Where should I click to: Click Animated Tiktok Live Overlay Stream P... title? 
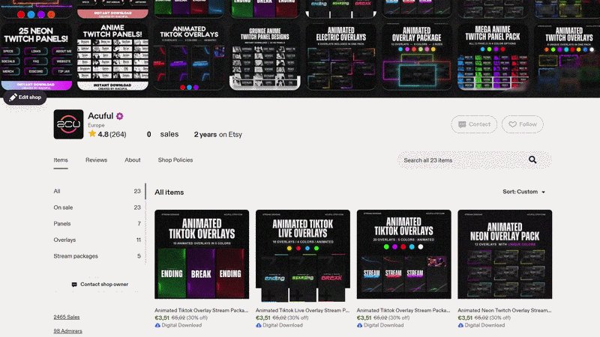302,310
